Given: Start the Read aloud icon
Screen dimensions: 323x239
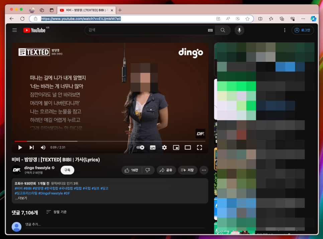Looking at the screenshot, I should coord(228,19).
